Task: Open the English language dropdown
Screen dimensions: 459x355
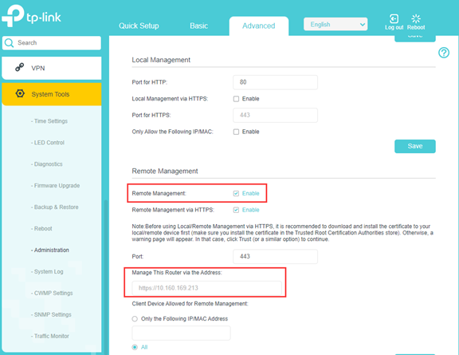Action: (335, 24)
